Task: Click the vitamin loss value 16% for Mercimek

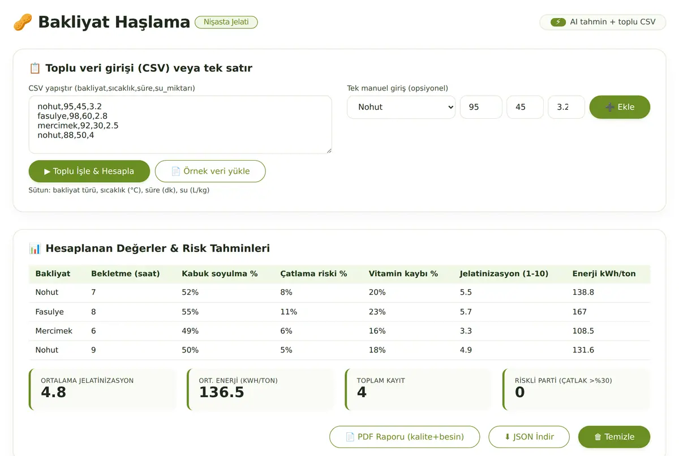Action: point(377,331)
